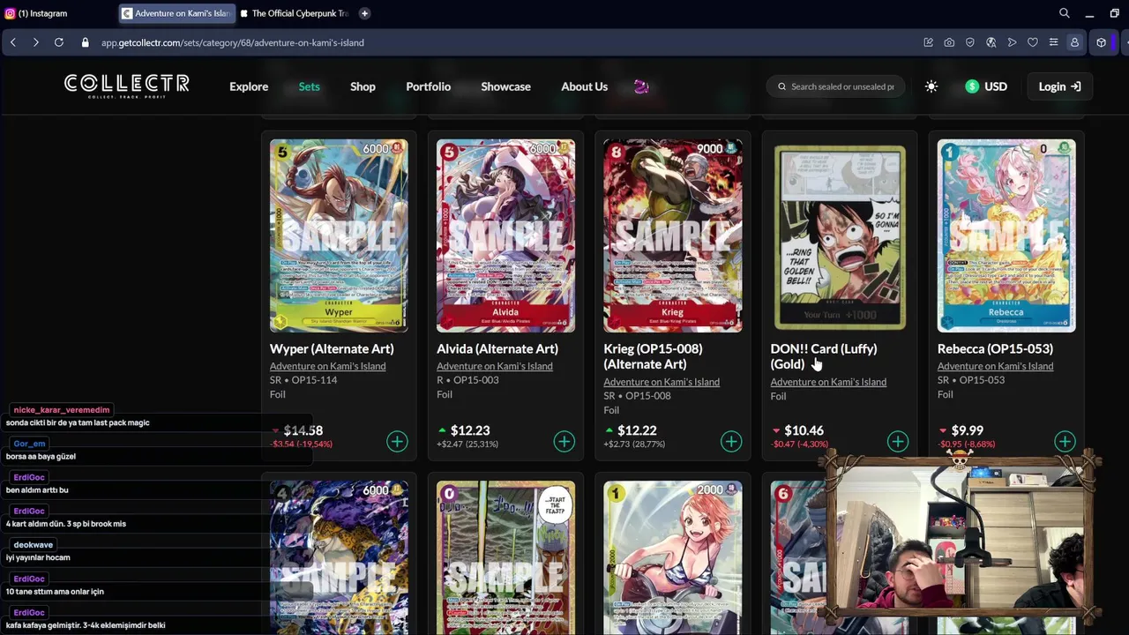Click the Login button

[1059, 86]
